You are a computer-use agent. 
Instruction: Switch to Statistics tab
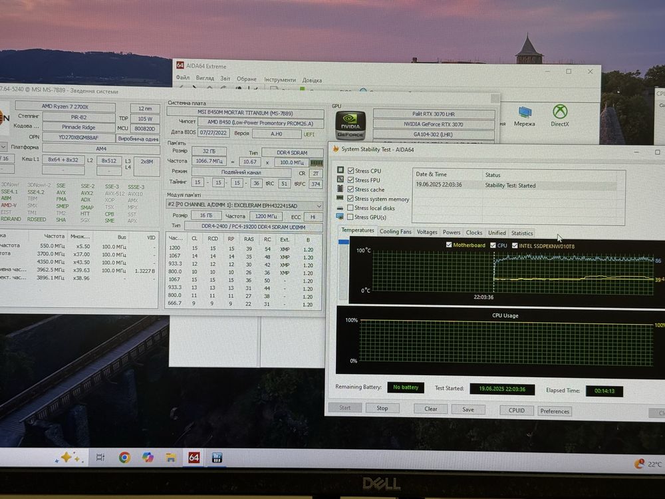coord(521,234)
